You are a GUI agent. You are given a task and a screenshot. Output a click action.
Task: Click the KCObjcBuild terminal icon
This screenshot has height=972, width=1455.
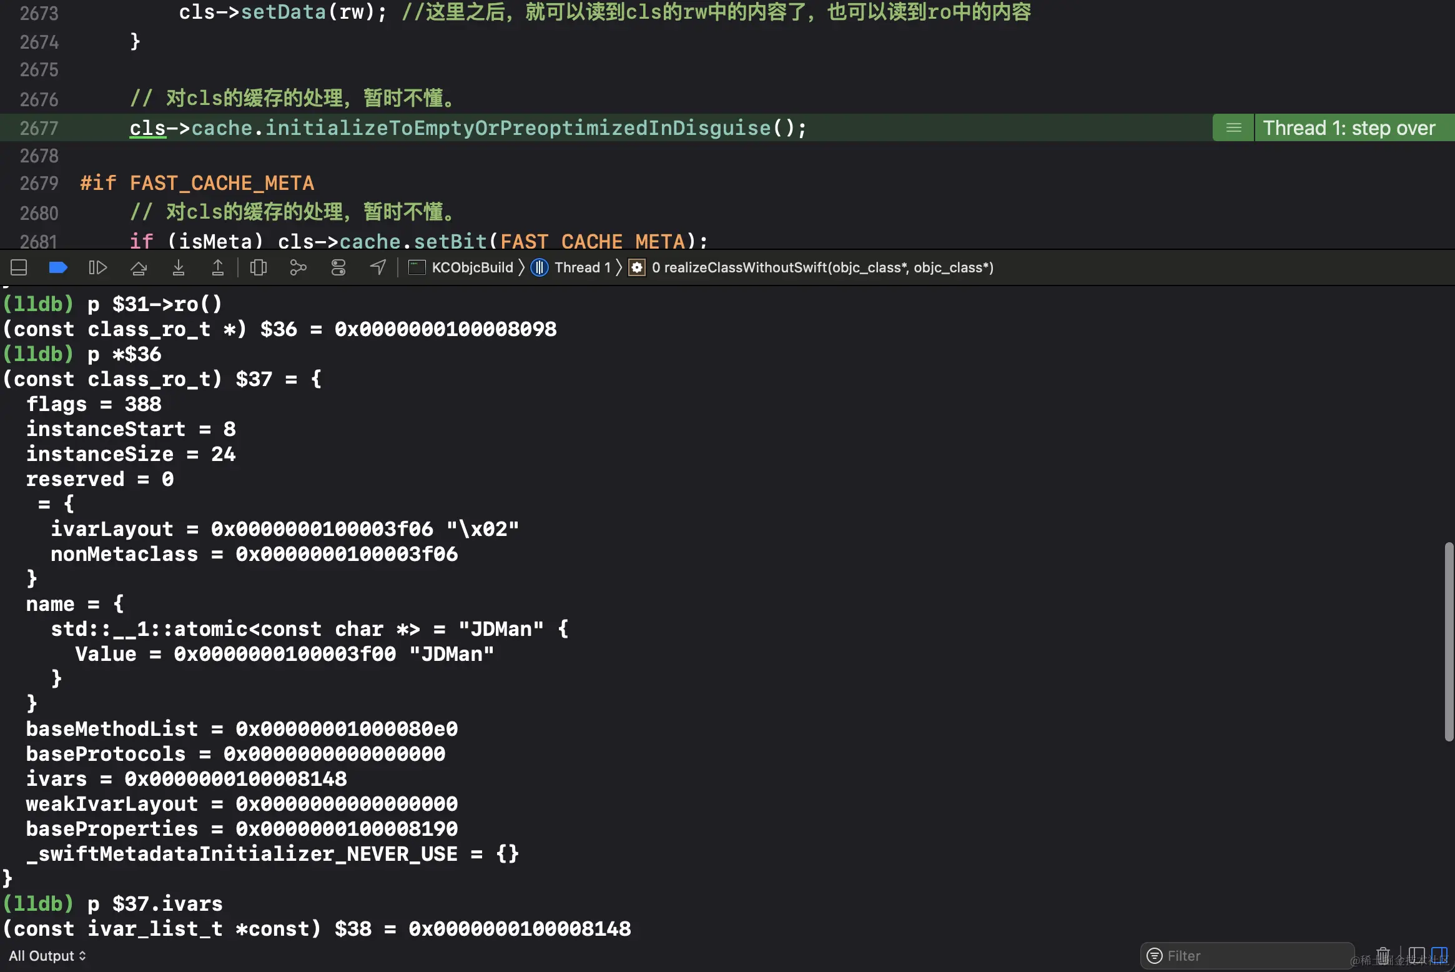coord(417,268)
